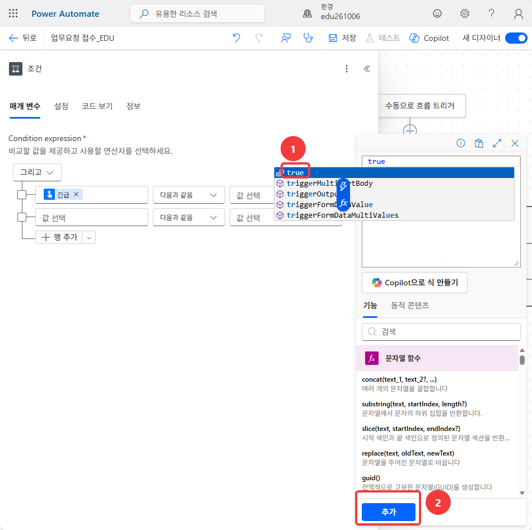Open the account profile icon
The image size is (532, 530).
coord(518,13)
